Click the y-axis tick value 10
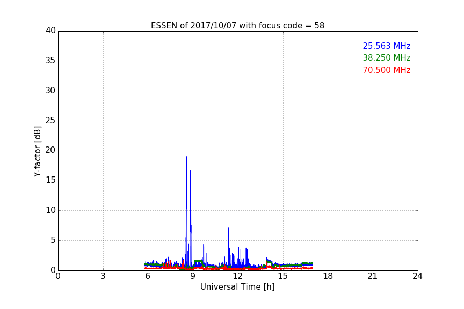Screen dimensions: 464x309 (50, 210)
